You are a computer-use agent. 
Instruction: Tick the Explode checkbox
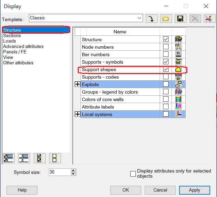(x=166, y=84)
